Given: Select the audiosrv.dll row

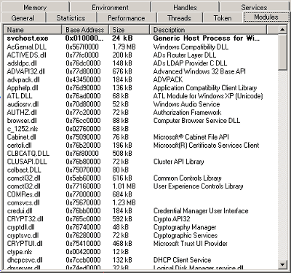Looking at the screenshot, I should pos(140,104).
